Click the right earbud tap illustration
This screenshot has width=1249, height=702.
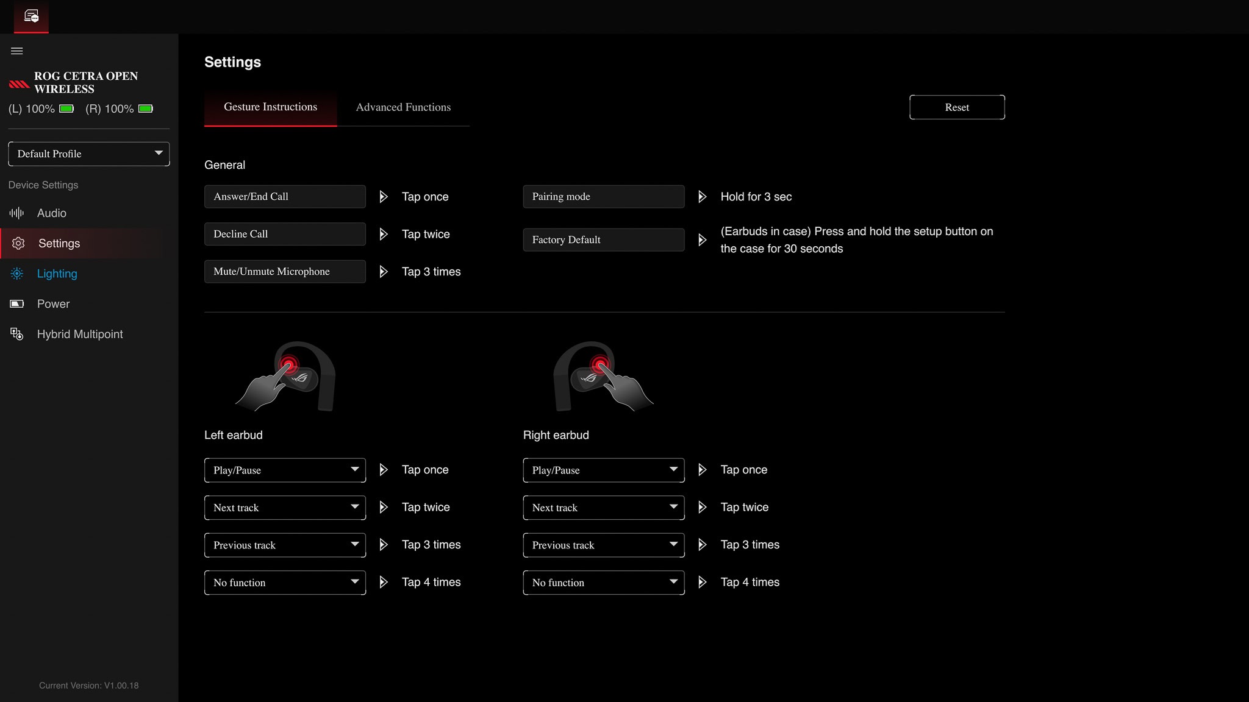pos(603,376)
